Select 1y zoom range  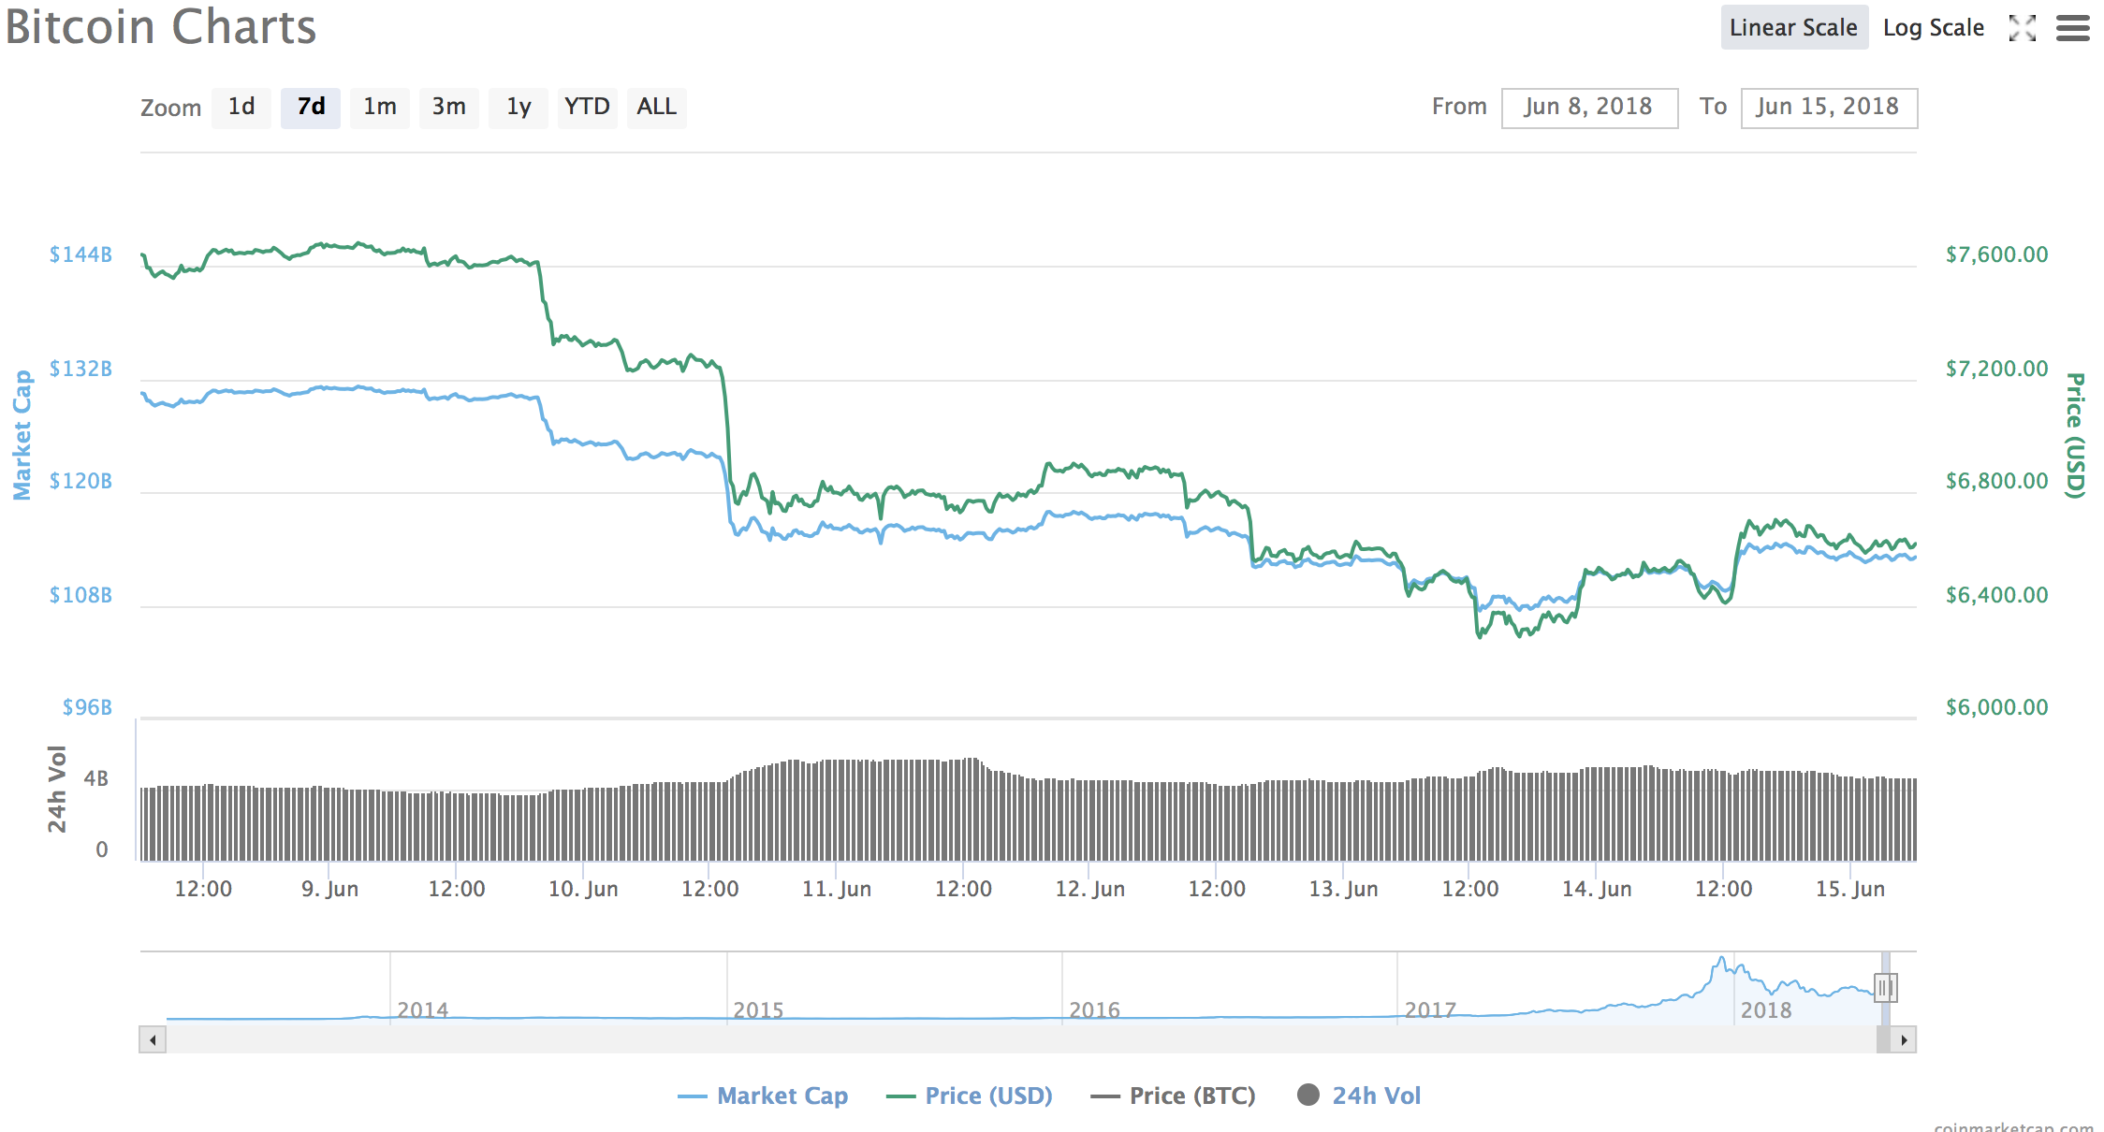point(519,108)
